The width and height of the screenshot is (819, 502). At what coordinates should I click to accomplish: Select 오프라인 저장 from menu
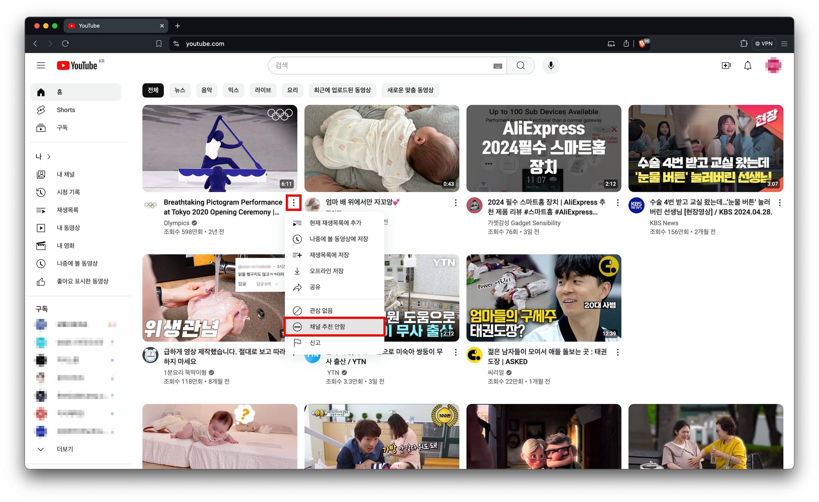pyautogui.click(x=335, y=271)
